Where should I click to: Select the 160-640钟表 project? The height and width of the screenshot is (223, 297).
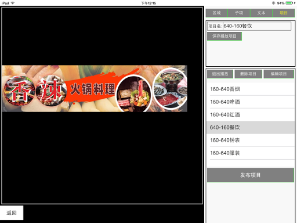[251, 141]
